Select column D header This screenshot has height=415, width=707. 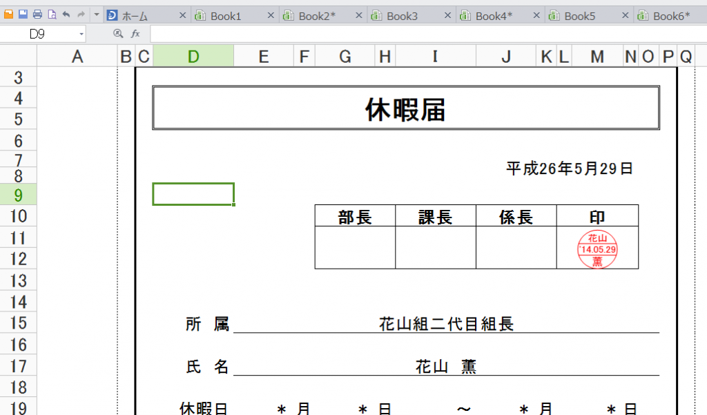[x=193, y=56]
